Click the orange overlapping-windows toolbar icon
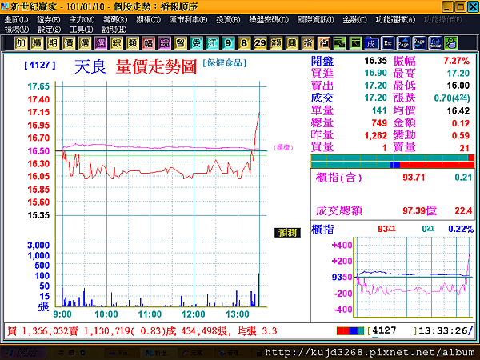The width and height of the screenshot is (480, 360). click(x=323, y=43)
